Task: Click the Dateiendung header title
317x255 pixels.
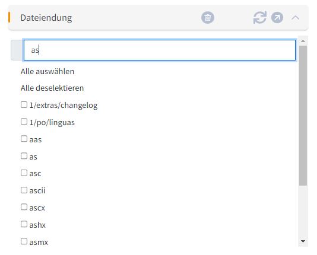Action: pos(46,18)
